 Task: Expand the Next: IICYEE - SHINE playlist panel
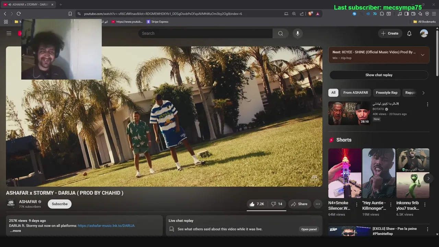[423, 55]
